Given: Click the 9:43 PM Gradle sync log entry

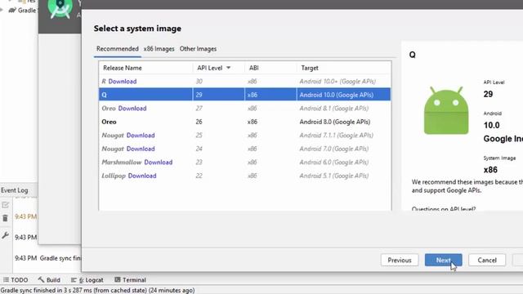Looking at the screenshot, I should 47,258.
